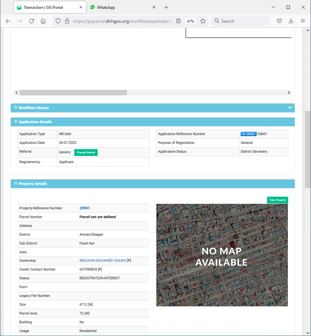Click vertical scrollbar down arrow
Image resolution: width=311 pixels, height=336 pixels.
tap(308, 333)
